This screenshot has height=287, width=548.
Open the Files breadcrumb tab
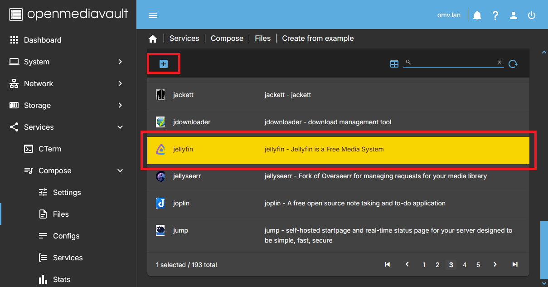tap(262, 38)
